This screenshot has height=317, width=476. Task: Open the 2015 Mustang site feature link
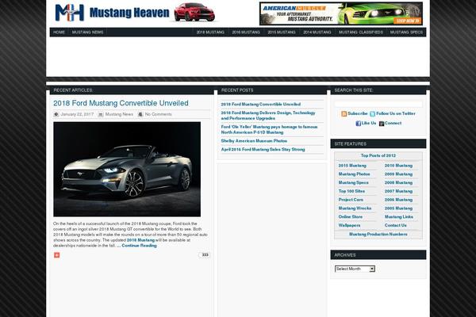coord(352,166)
